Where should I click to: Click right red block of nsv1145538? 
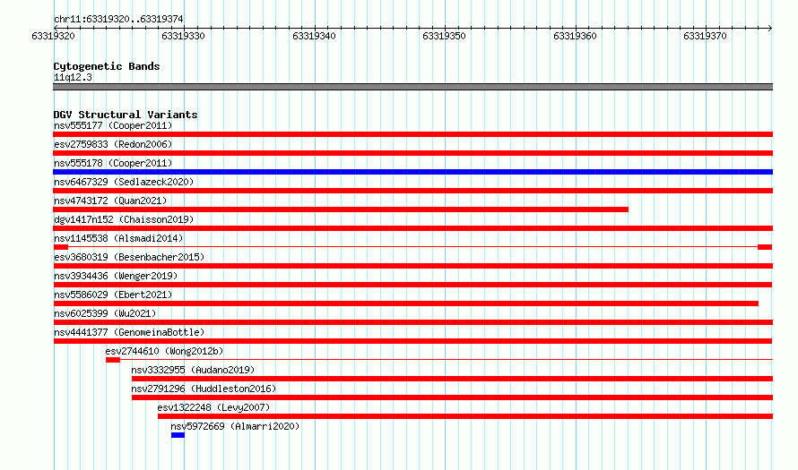pyautogui.click(x=765, y=247)
